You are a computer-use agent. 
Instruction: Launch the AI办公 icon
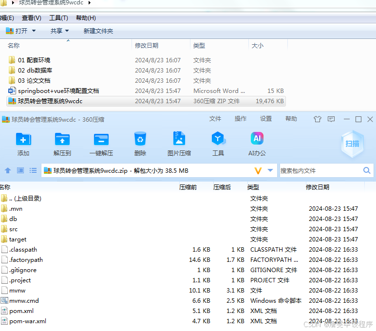click(x=257, y=138)
